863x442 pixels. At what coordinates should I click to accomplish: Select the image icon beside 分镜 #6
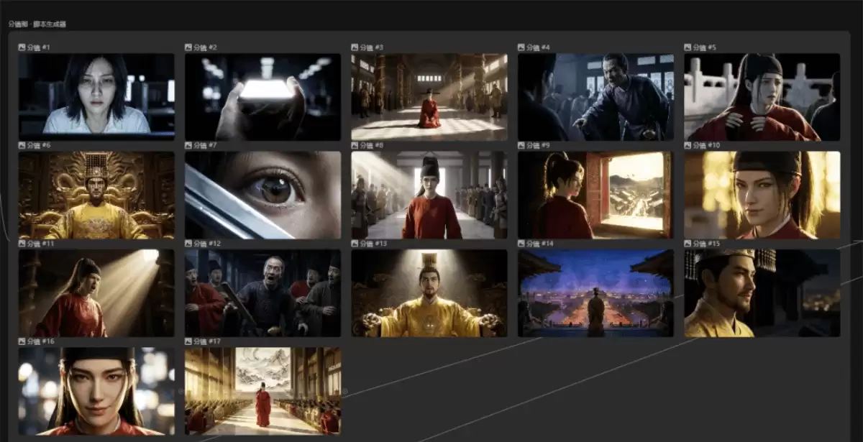22,145
